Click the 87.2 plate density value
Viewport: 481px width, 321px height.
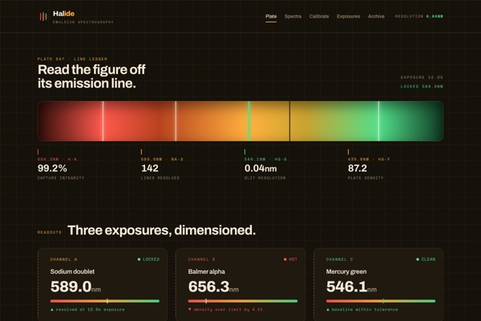pos(358,169)
